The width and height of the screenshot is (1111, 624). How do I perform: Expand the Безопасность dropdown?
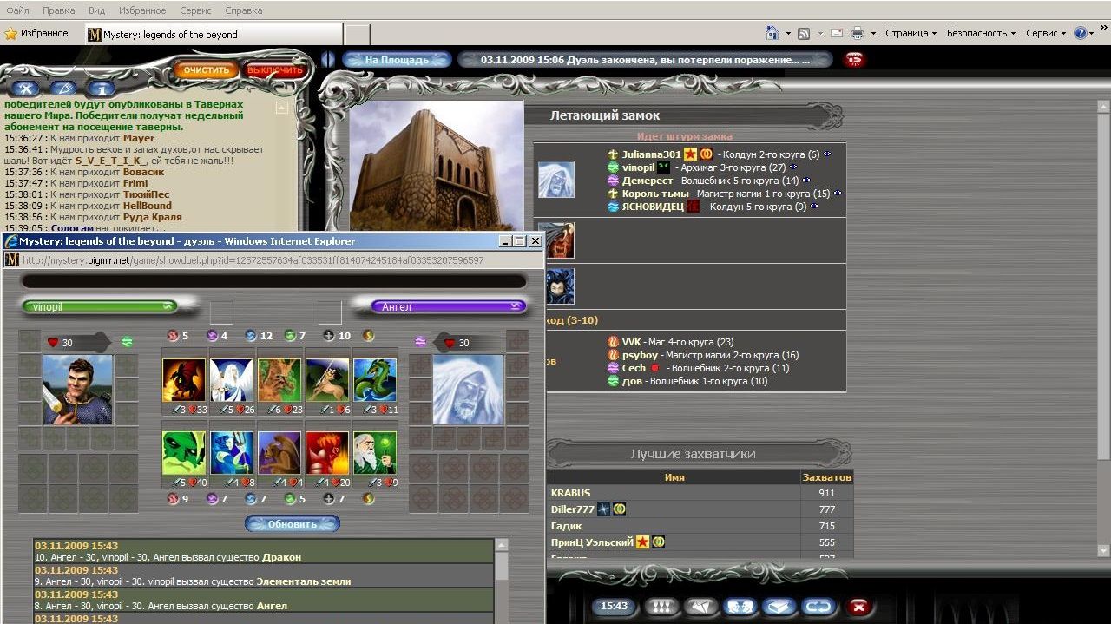981,34
